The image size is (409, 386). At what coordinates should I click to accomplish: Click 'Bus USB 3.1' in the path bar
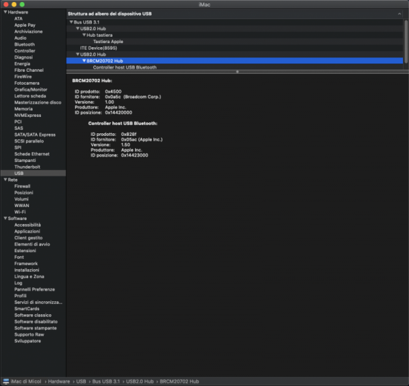[105, 381]
